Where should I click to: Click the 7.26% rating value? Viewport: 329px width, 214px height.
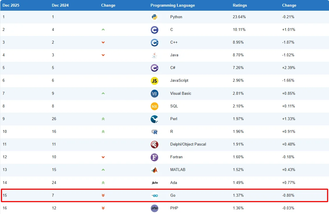(x=238, y=68)
